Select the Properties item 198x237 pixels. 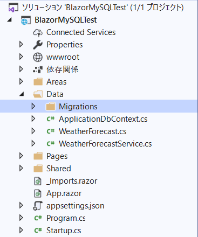tap(65, 45)
